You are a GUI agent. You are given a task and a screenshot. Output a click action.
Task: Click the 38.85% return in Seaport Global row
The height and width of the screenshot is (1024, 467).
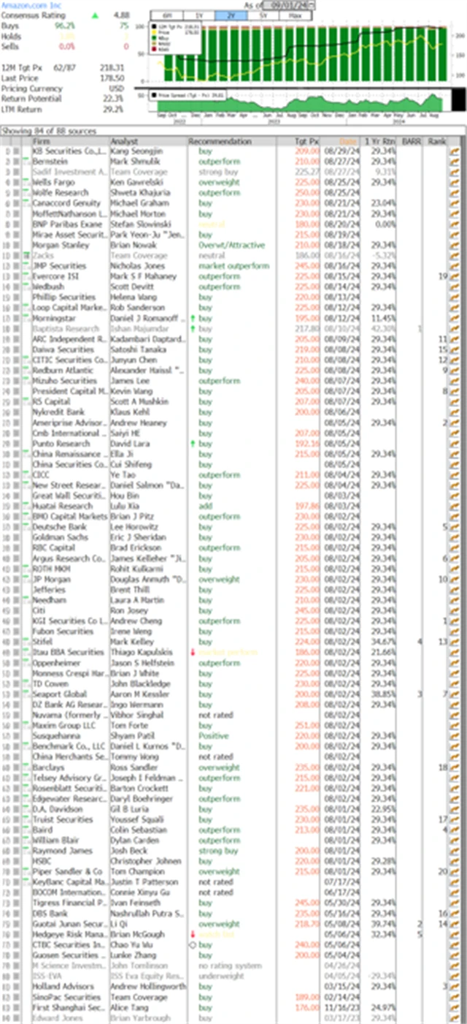(382, 694)
